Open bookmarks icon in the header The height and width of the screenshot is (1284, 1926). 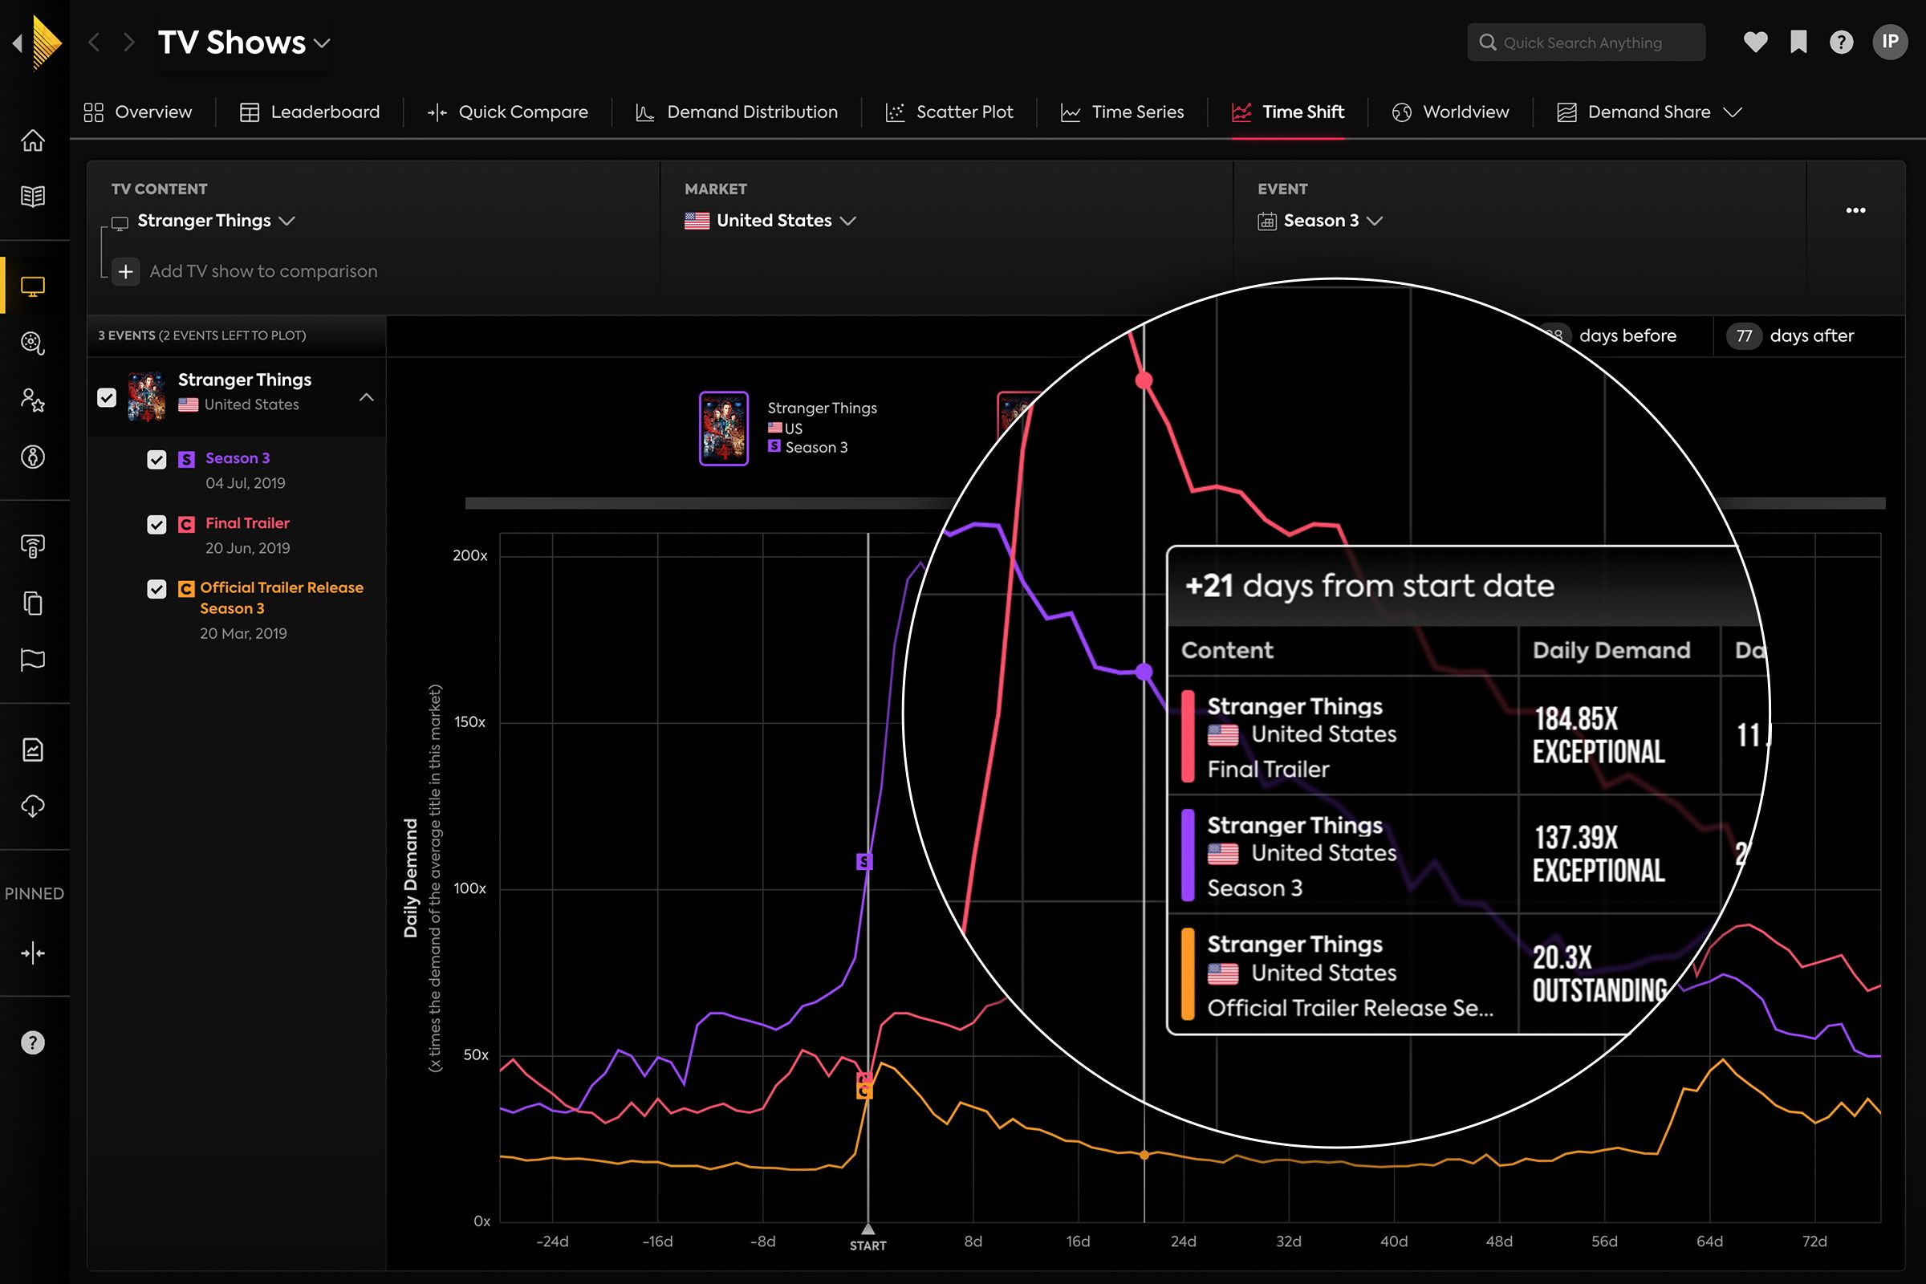click(1798, 42)
